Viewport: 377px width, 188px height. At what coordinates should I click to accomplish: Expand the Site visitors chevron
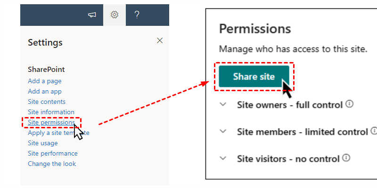point(223,158)
